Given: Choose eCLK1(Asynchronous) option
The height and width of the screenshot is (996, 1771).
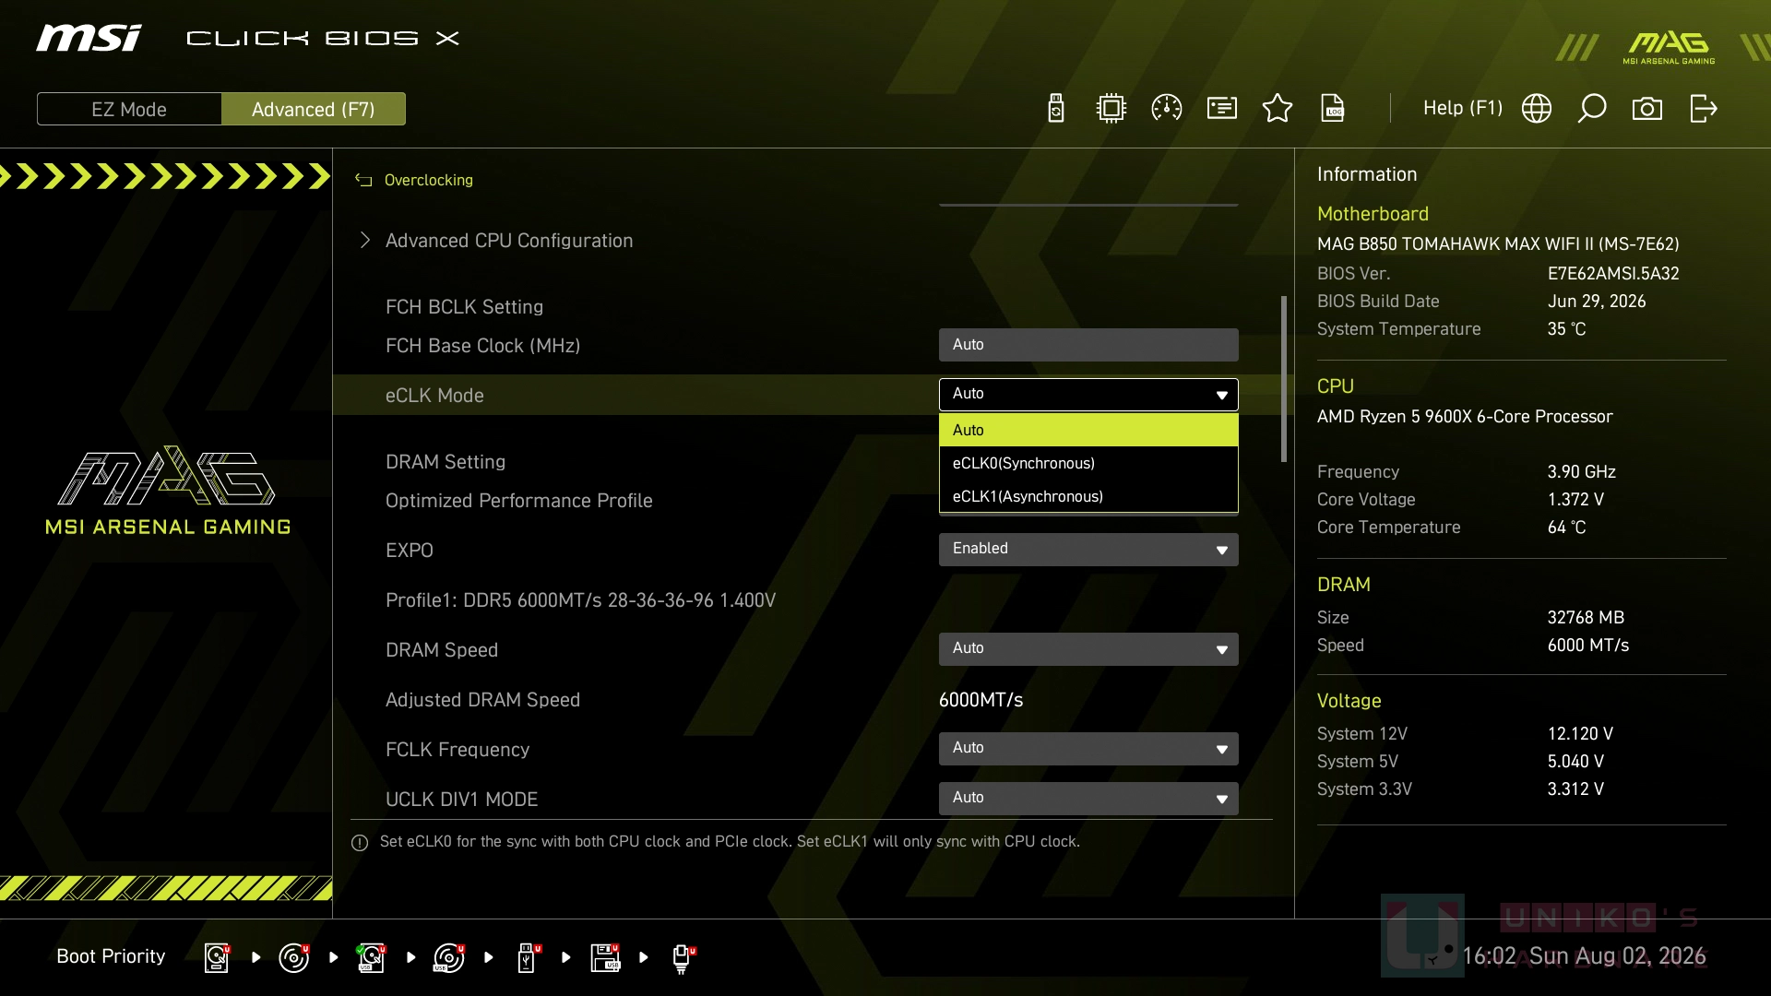Looking at the screenshot, I should (1088, 496).
